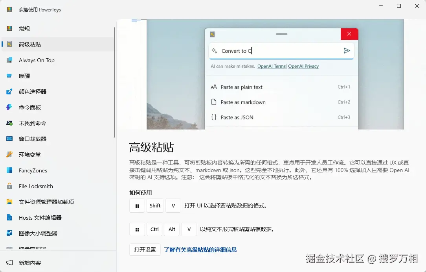Click Ctrl+3 shortcut label in preview
426x272 pixels.
(344, 117)
